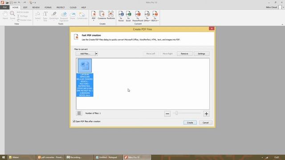Click the Move Right button
The image size is (285, 160).
[167, 54]
